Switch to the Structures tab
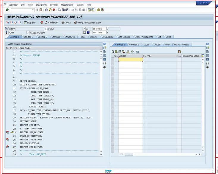The height and width of the screenshot is (174, 218). coord(70,37)
